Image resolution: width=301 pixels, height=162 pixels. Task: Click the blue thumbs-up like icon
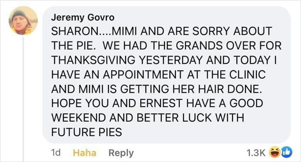click(x=287, y=152)
